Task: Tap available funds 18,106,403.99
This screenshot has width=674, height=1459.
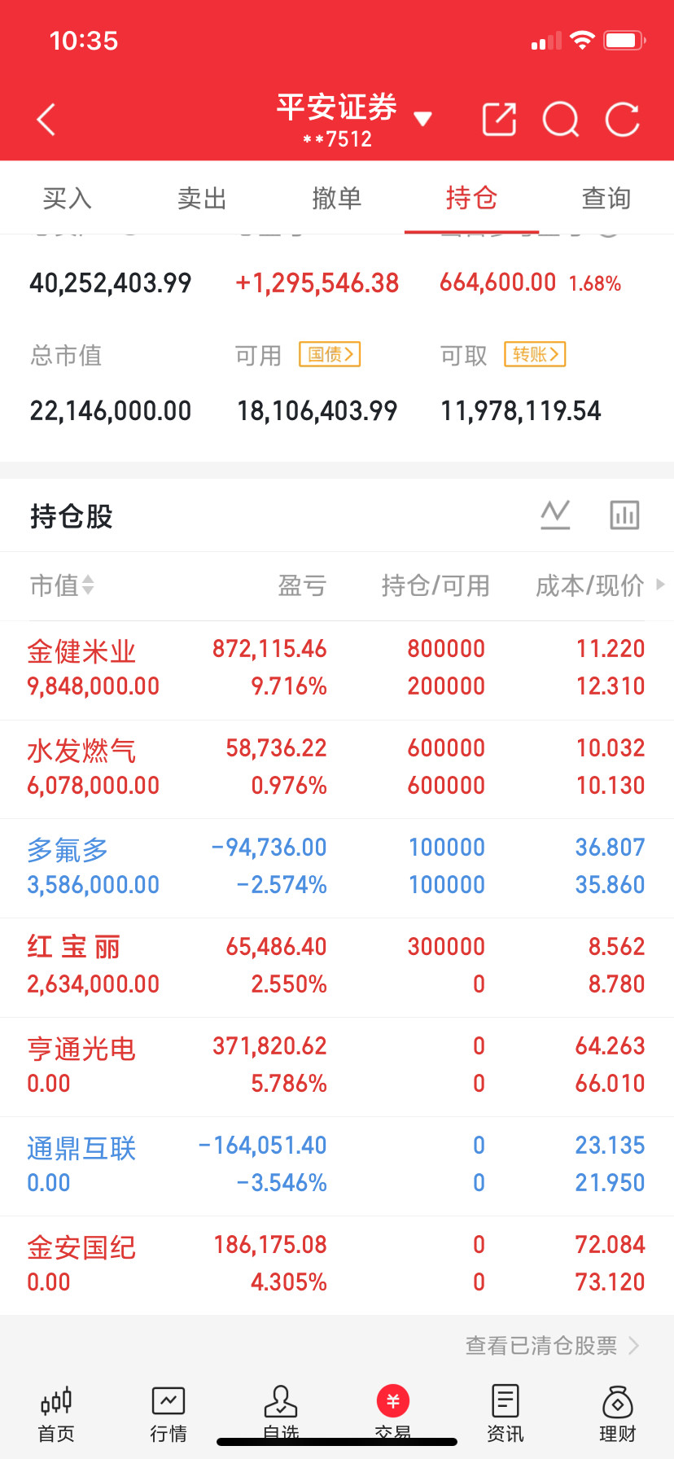Action: pyautogui.click(x=317, y=410)
